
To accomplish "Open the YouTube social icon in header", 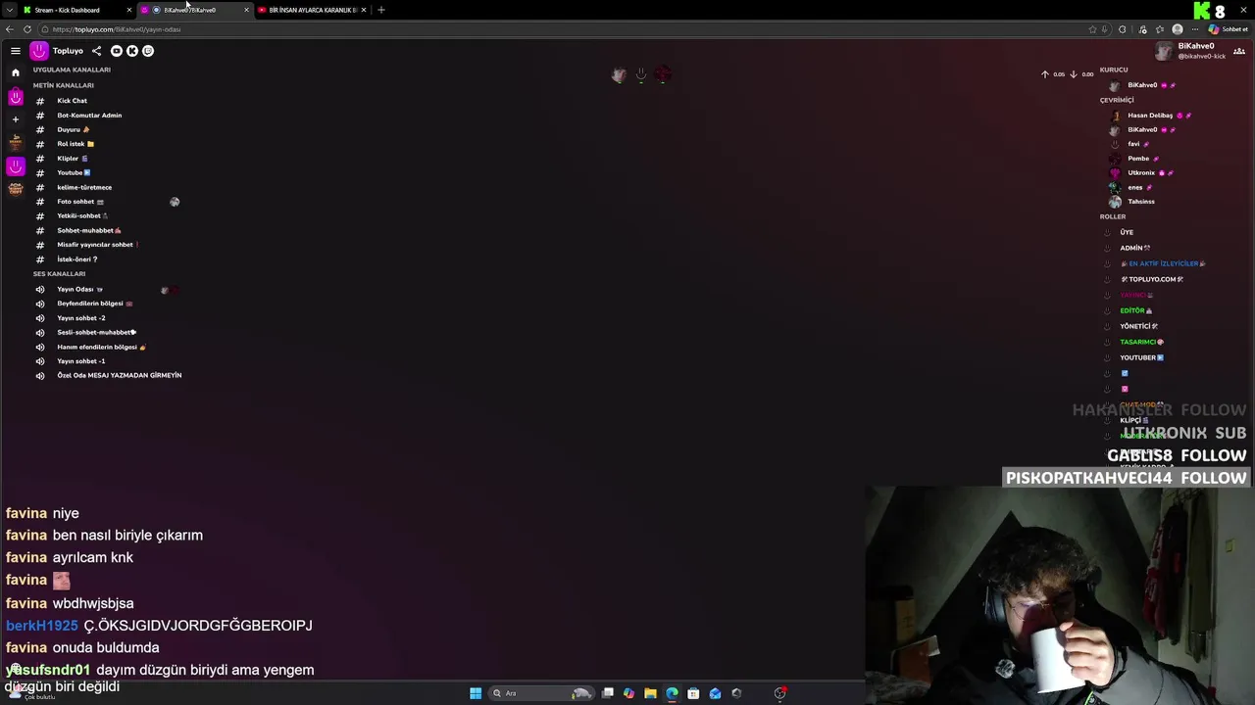I will [117, 51].
